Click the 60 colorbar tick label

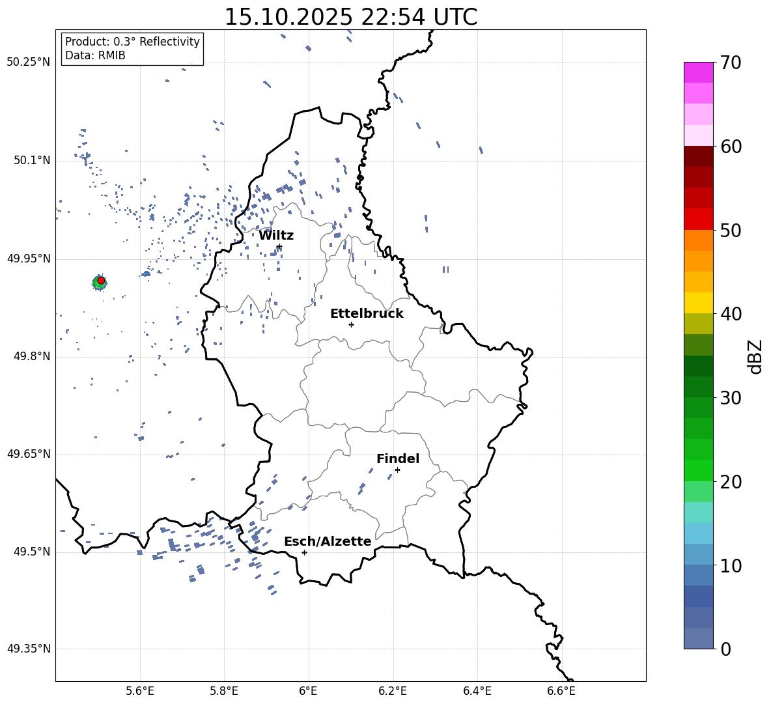click(x=731, y=147)
